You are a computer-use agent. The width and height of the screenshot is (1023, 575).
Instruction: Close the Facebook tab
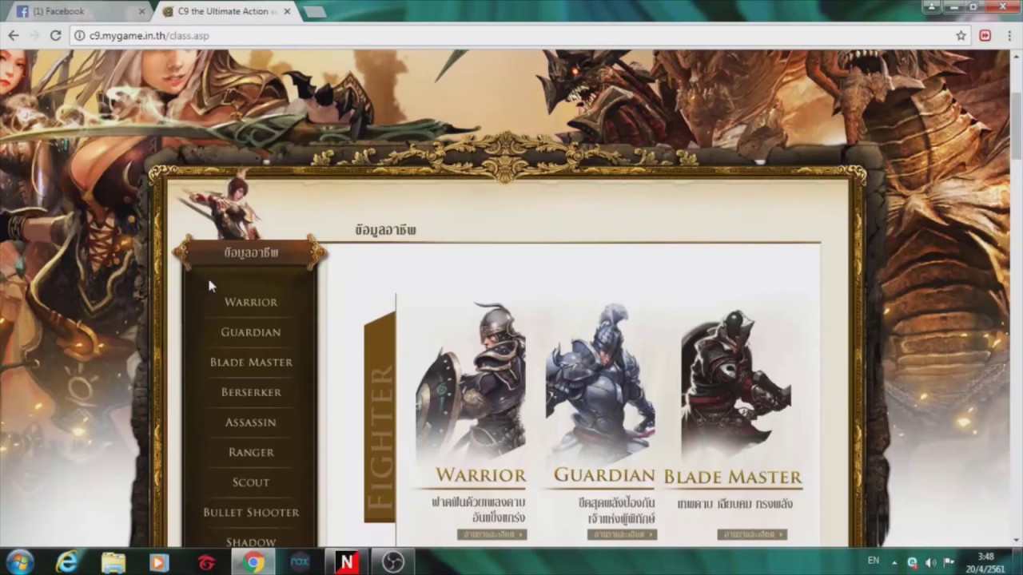pyautogui.click(x=142, y=11)
